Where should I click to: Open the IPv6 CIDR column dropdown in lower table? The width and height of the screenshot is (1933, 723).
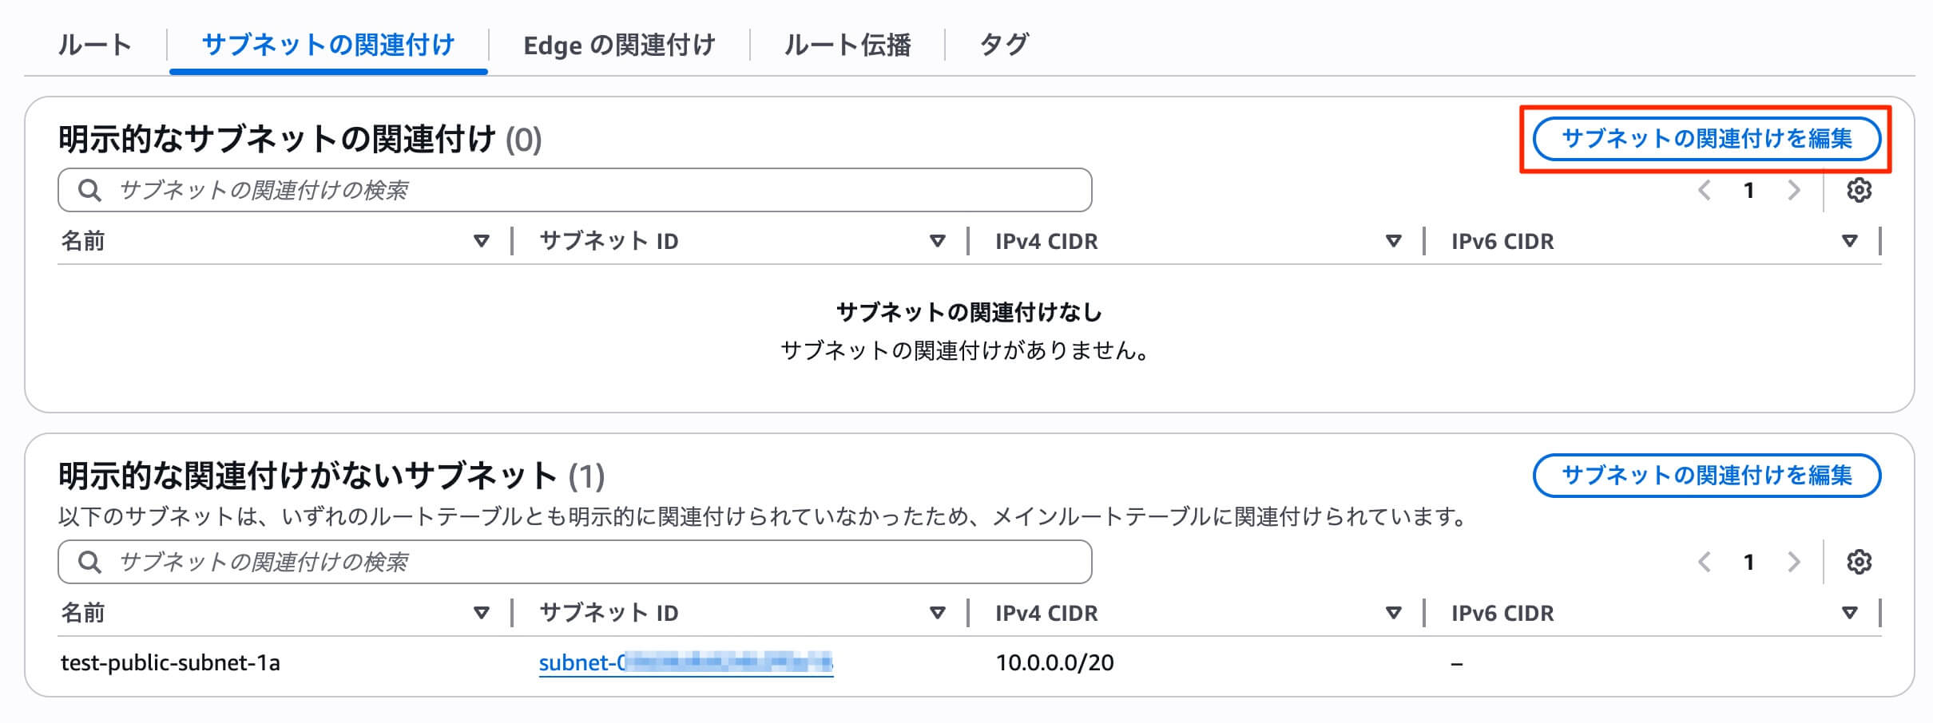pos(1849,613)
